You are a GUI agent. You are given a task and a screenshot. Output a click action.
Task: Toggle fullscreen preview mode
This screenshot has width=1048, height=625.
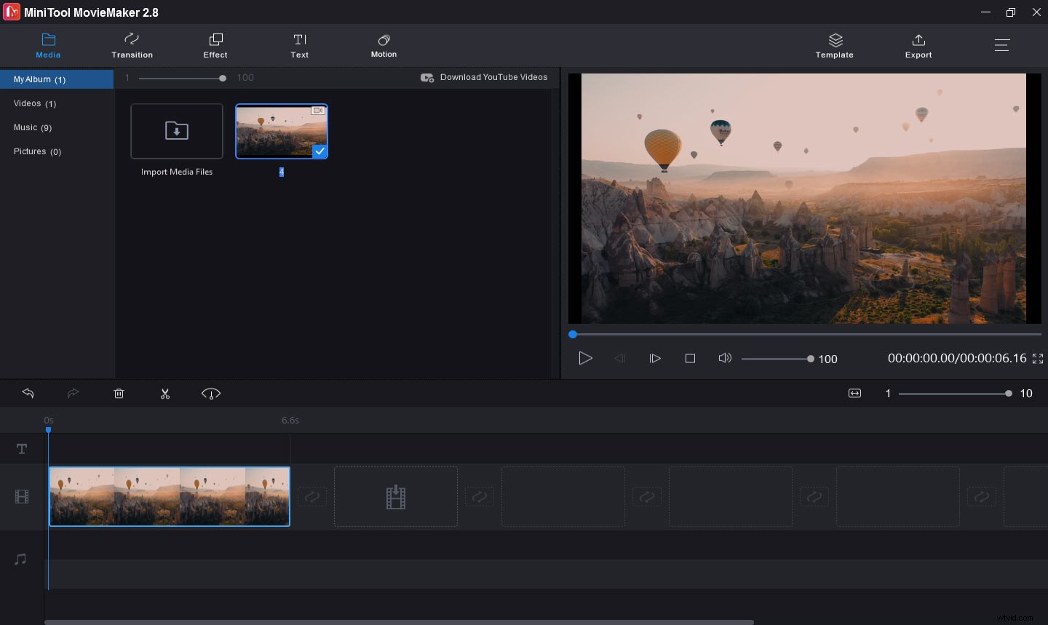pos(1038,358)
